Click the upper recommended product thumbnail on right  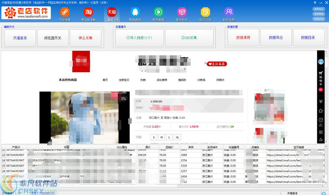tap(269, 107)
